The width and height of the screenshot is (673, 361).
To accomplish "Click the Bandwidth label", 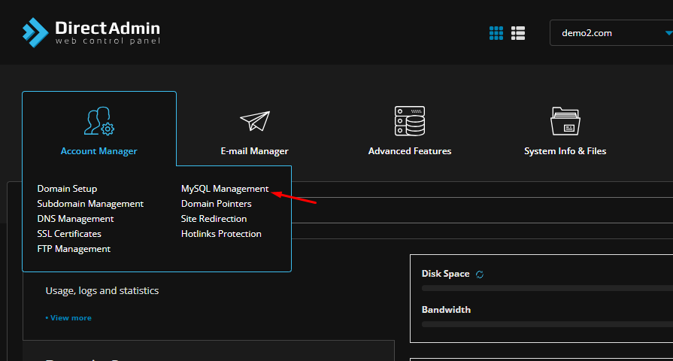I will (x=446, y=310).
